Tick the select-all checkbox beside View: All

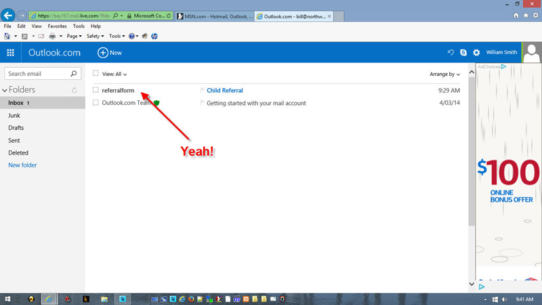click(96, 73)
